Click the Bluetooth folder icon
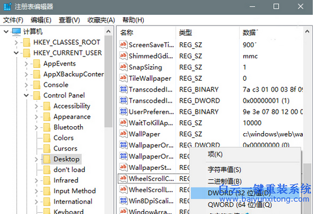Image resolution: width=314 pixels, height=214 pixels. tap(47, 127)
